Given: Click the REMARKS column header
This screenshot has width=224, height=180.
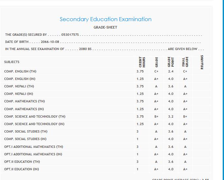Looking at the screenshot, I should 202,62.
